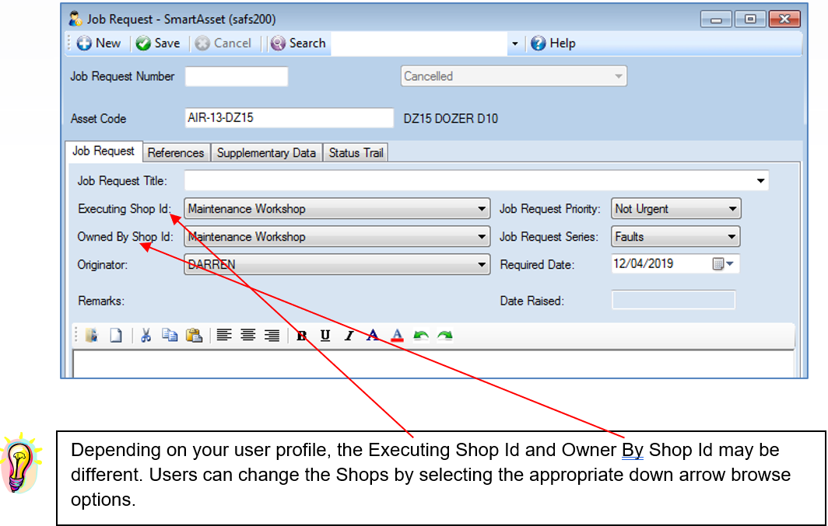This screenshot has height=526, width=828.
Task: Click the toolbar search text box
Action: coord(419,44)
